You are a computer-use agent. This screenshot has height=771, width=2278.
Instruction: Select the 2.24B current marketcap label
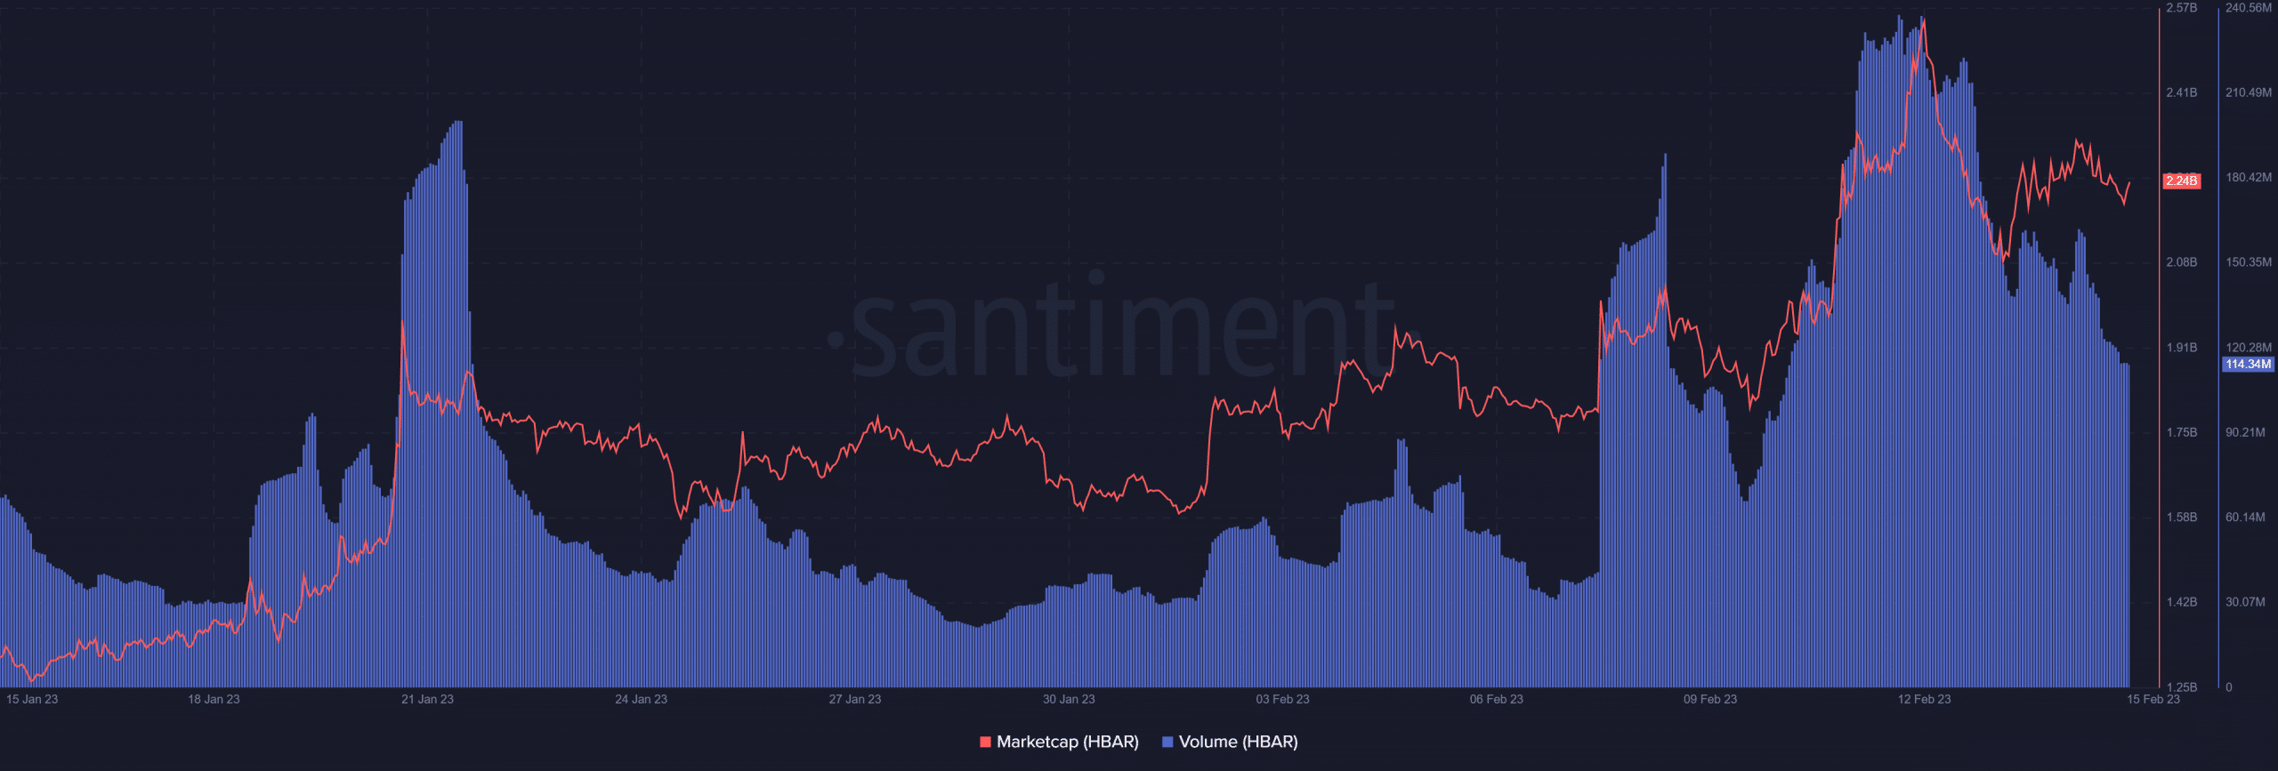[2181, 181]
